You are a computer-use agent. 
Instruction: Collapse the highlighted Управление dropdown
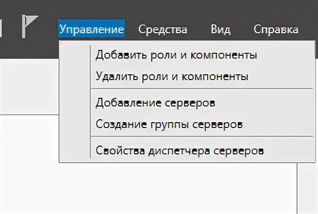(x=91, y=29)
